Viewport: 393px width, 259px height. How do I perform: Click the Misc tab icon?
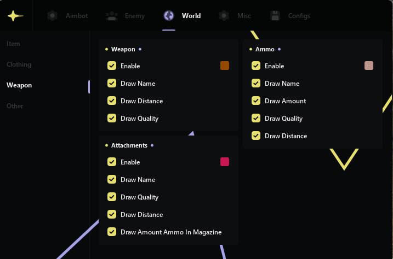[x=224, y=16]
